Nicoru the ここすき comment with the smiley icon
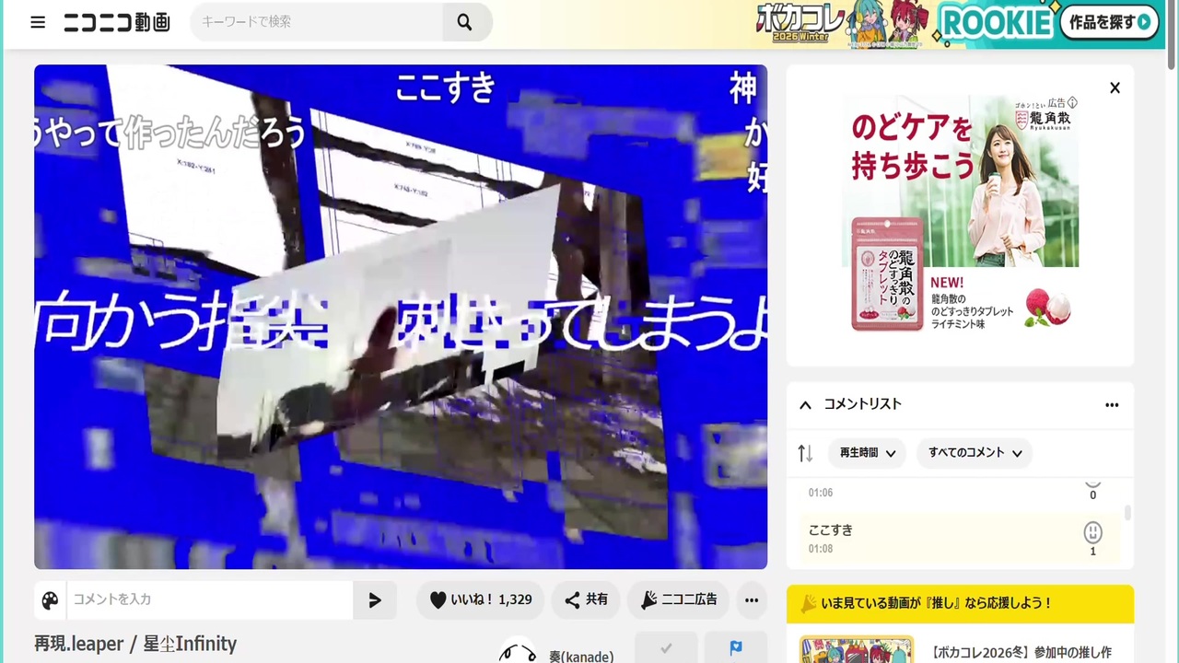This screenshot has height=663, width=1179. (x=1092, y=533)
